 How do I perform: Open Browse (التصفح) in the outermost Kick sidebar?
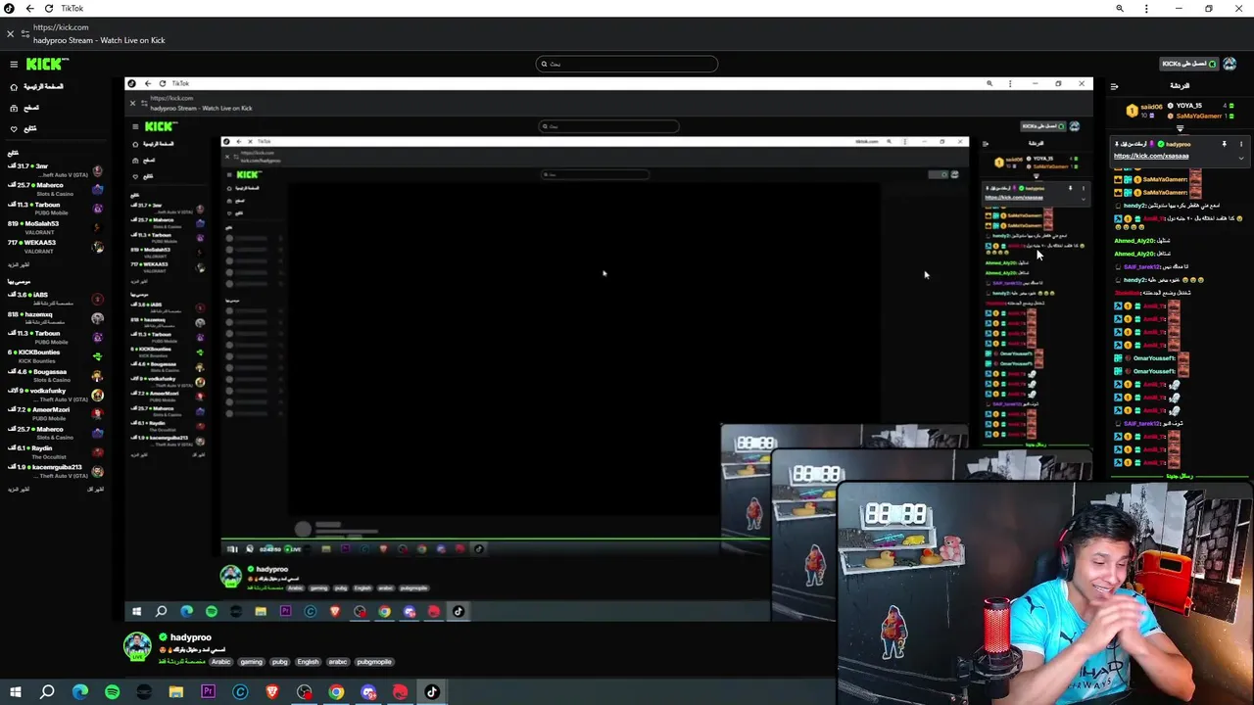24,108
